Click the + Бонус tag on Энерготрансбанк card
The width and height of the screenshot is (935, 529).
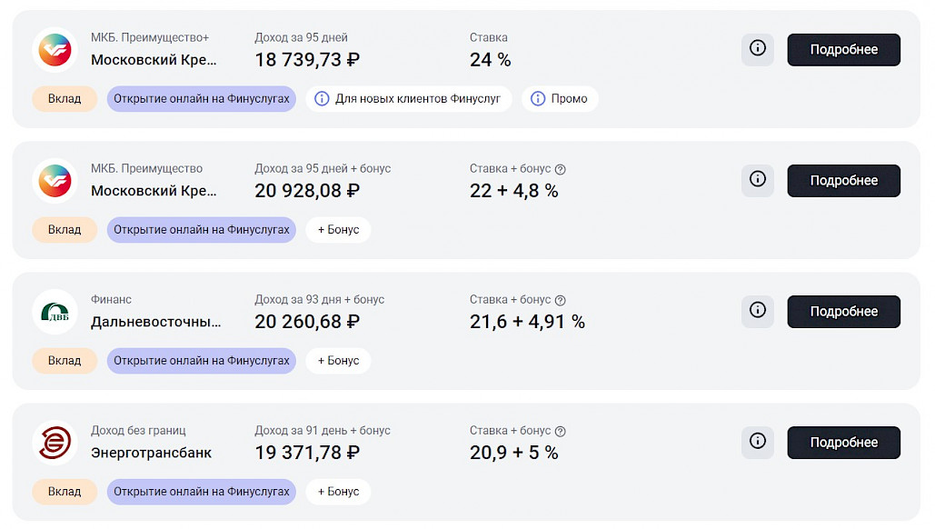click(338, 492)
